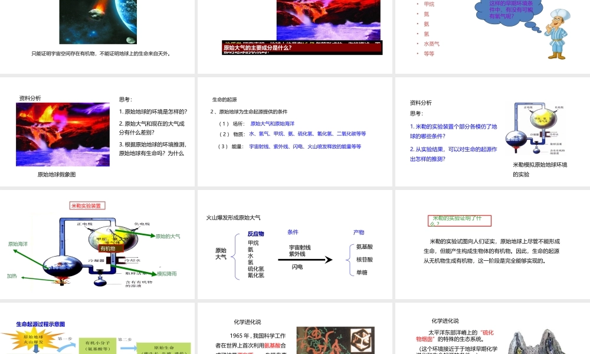Click the 宇宙射线 condition text
Screen dimensions: 590x354
click(x=300, y=248)
